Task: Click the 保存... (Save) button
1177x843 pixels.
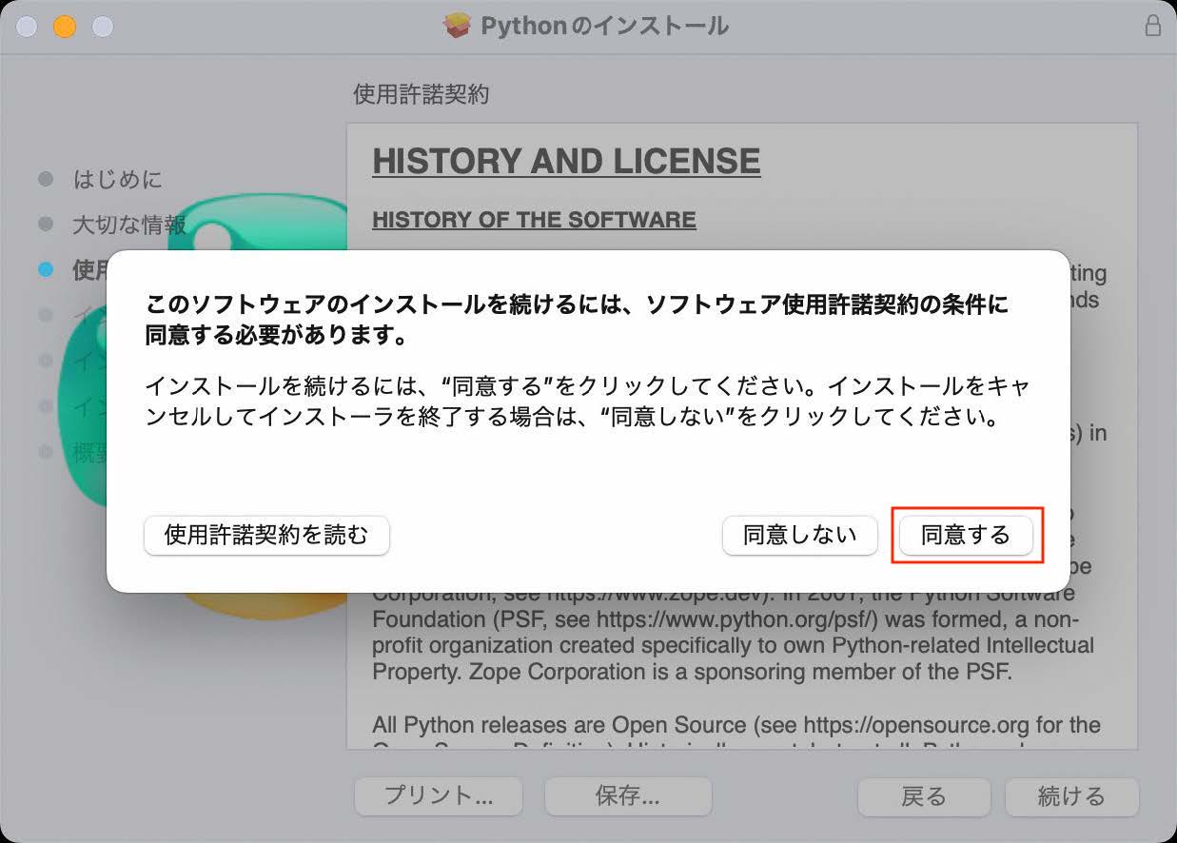Action: [x=628, y=796]
